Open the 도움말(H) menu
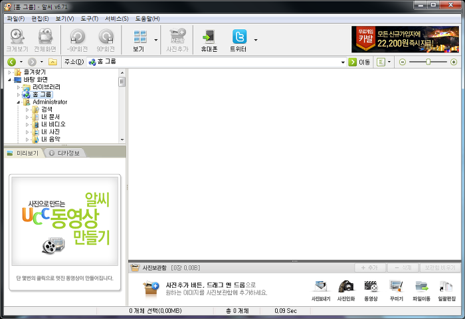The height and width of the screenshot is (319, 465). click(147, 19)
